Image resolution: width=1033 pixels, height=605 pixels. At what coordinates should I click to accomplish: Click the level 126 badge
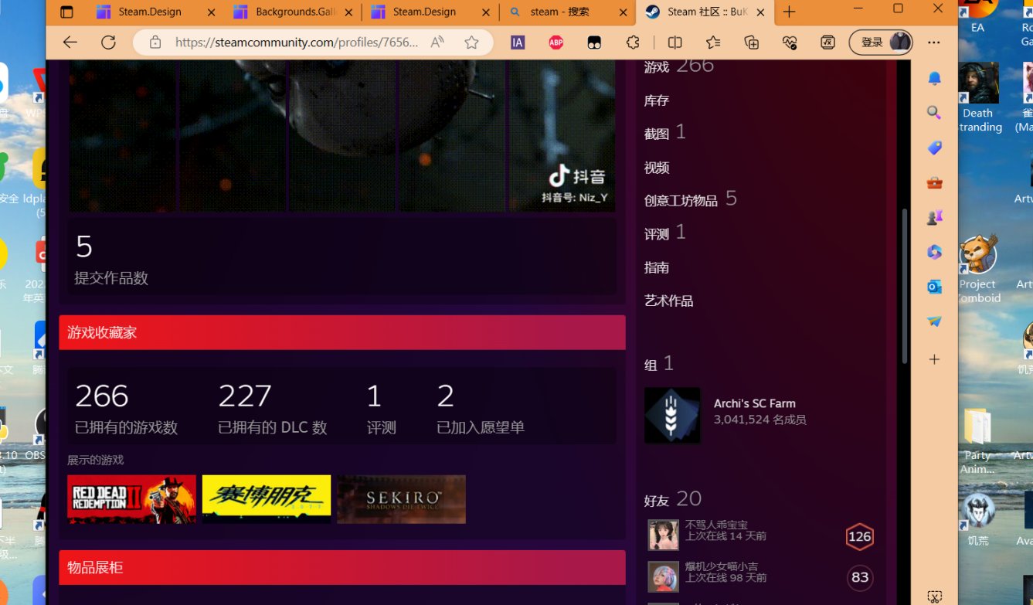click(860, 536)
